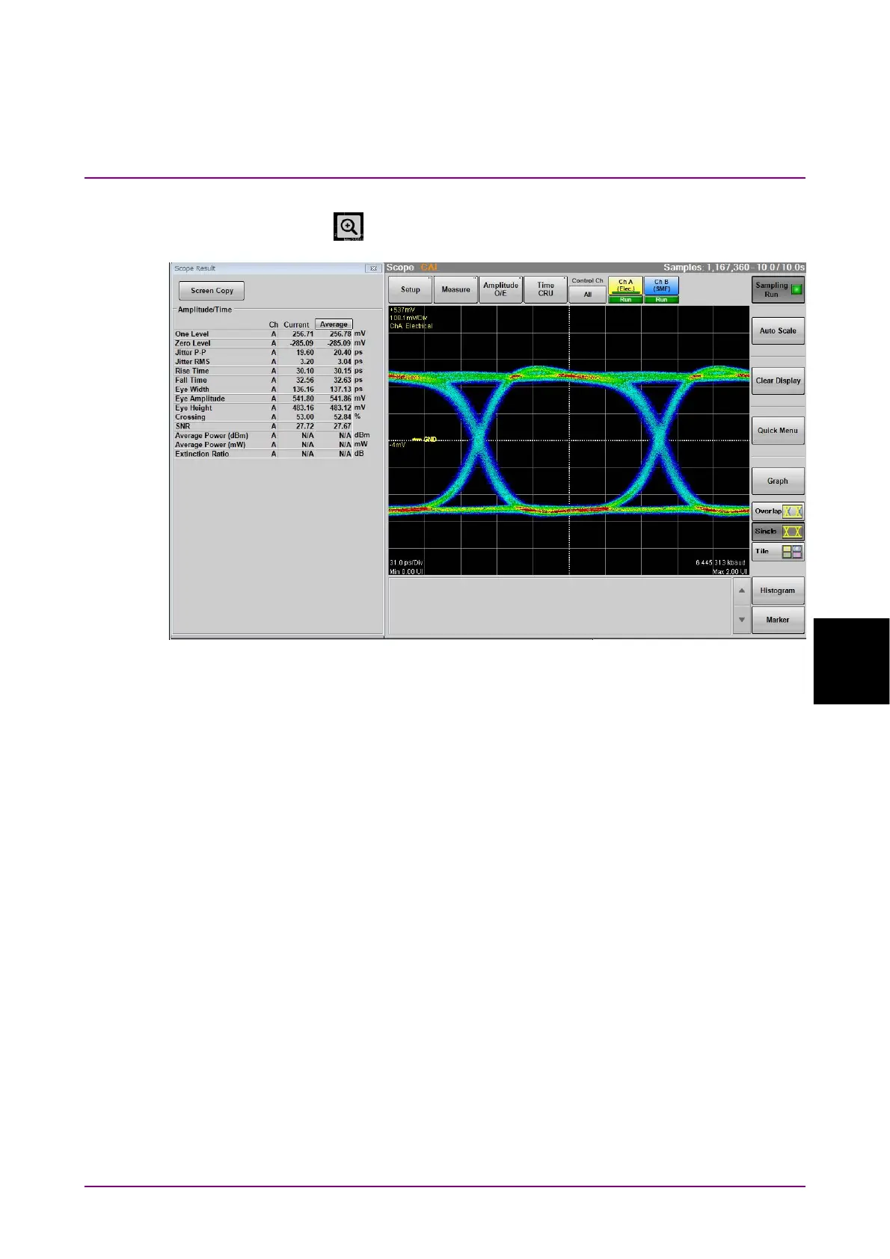The height and width of the screenshot is (1259, 890).
Task: Click the down arrow in the message area
Action: [x=741, y=620]
